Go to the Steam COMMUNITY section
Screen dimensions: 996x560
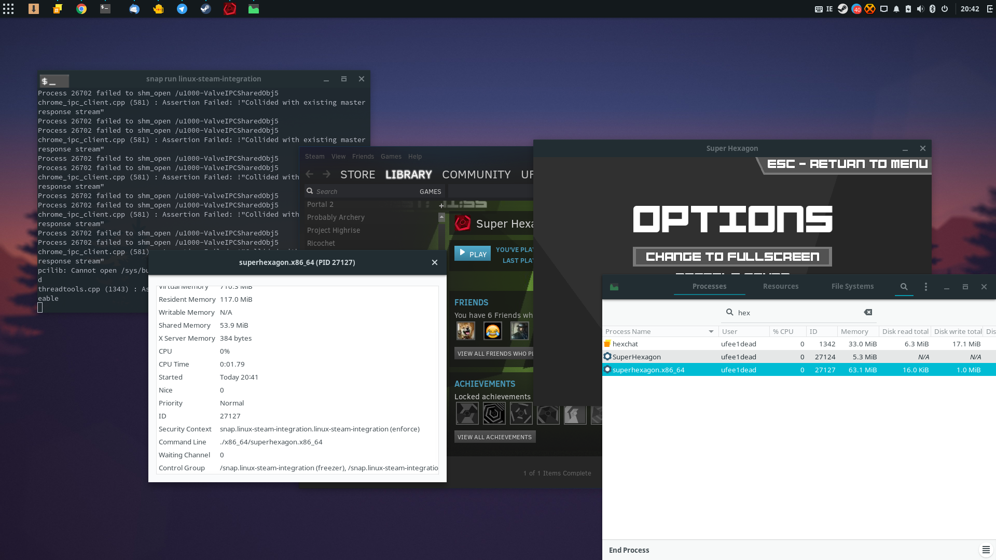[476, 175]
